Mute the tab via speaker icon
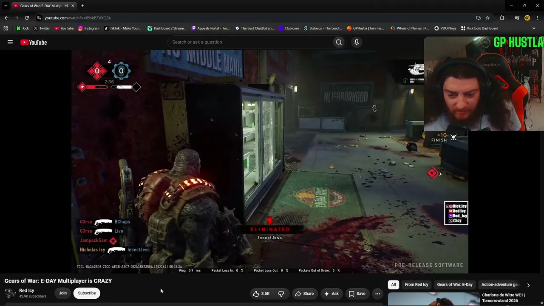This screenshot has height=306, width=544. click(x=66, y=6)
